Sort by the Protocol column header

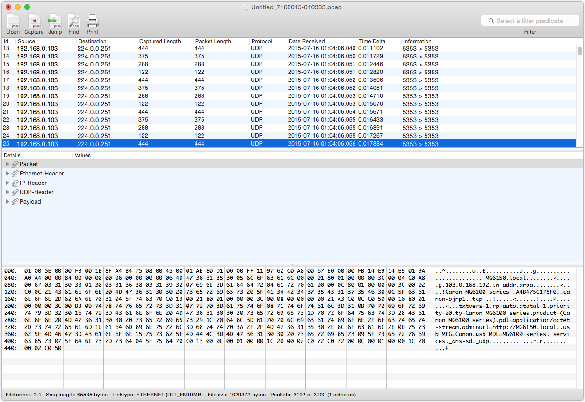[262, 41]
